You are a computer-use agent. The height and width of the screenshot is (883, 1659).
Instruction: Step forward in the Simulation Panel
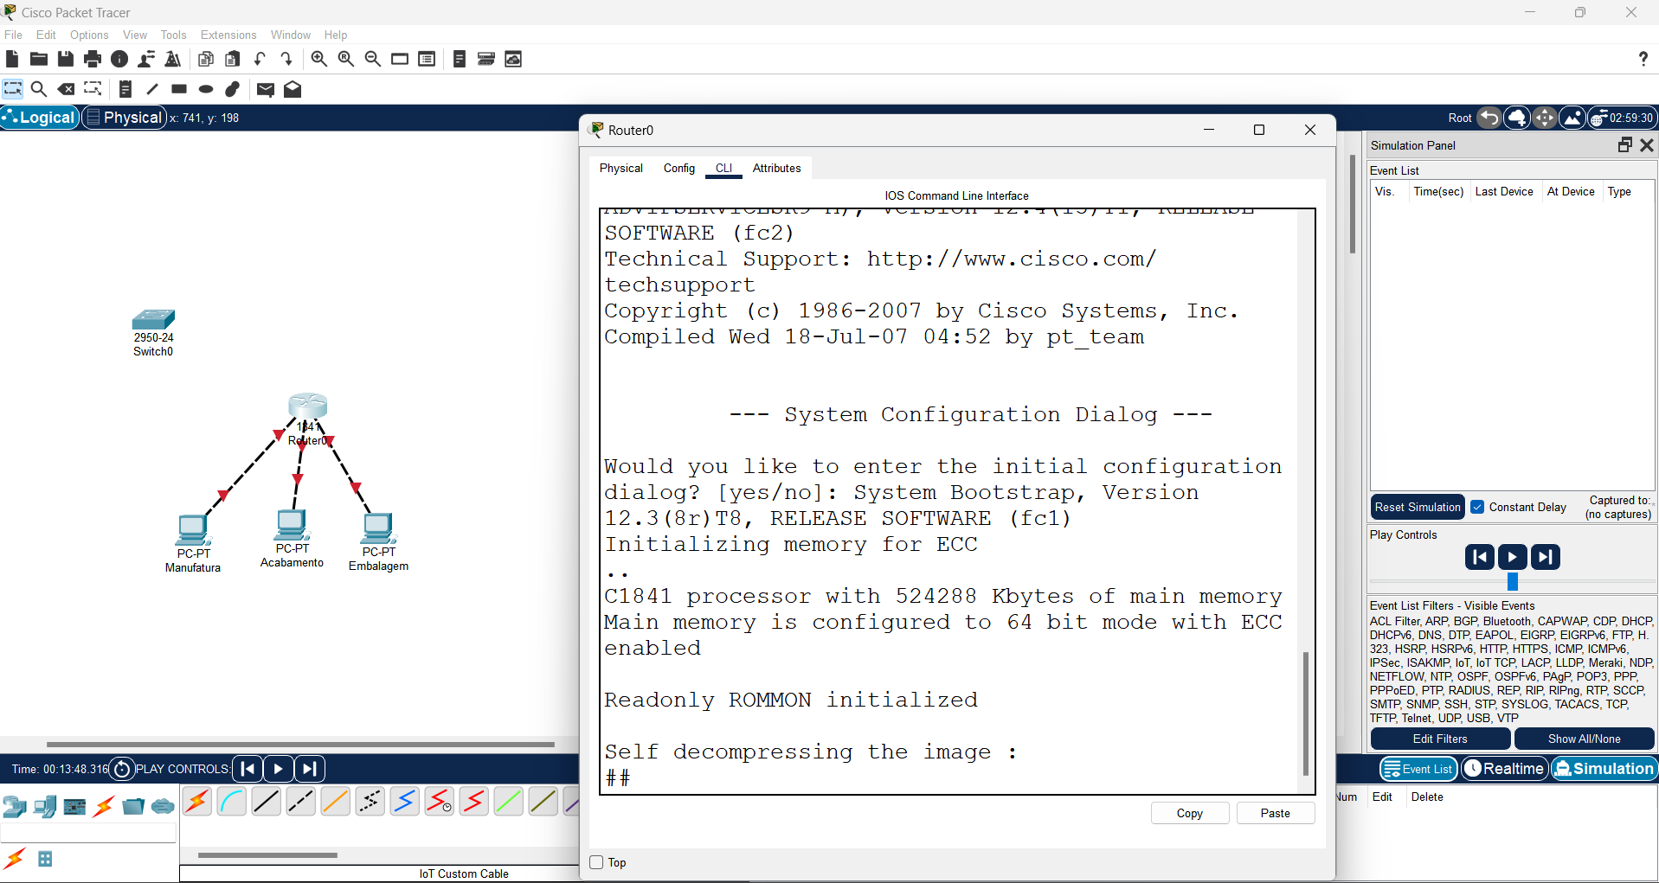(1545, 557)
